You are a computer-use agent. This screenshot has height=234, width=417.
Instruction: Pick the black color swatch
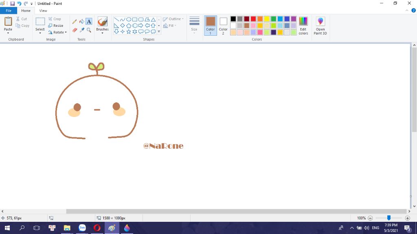(233, 19)
